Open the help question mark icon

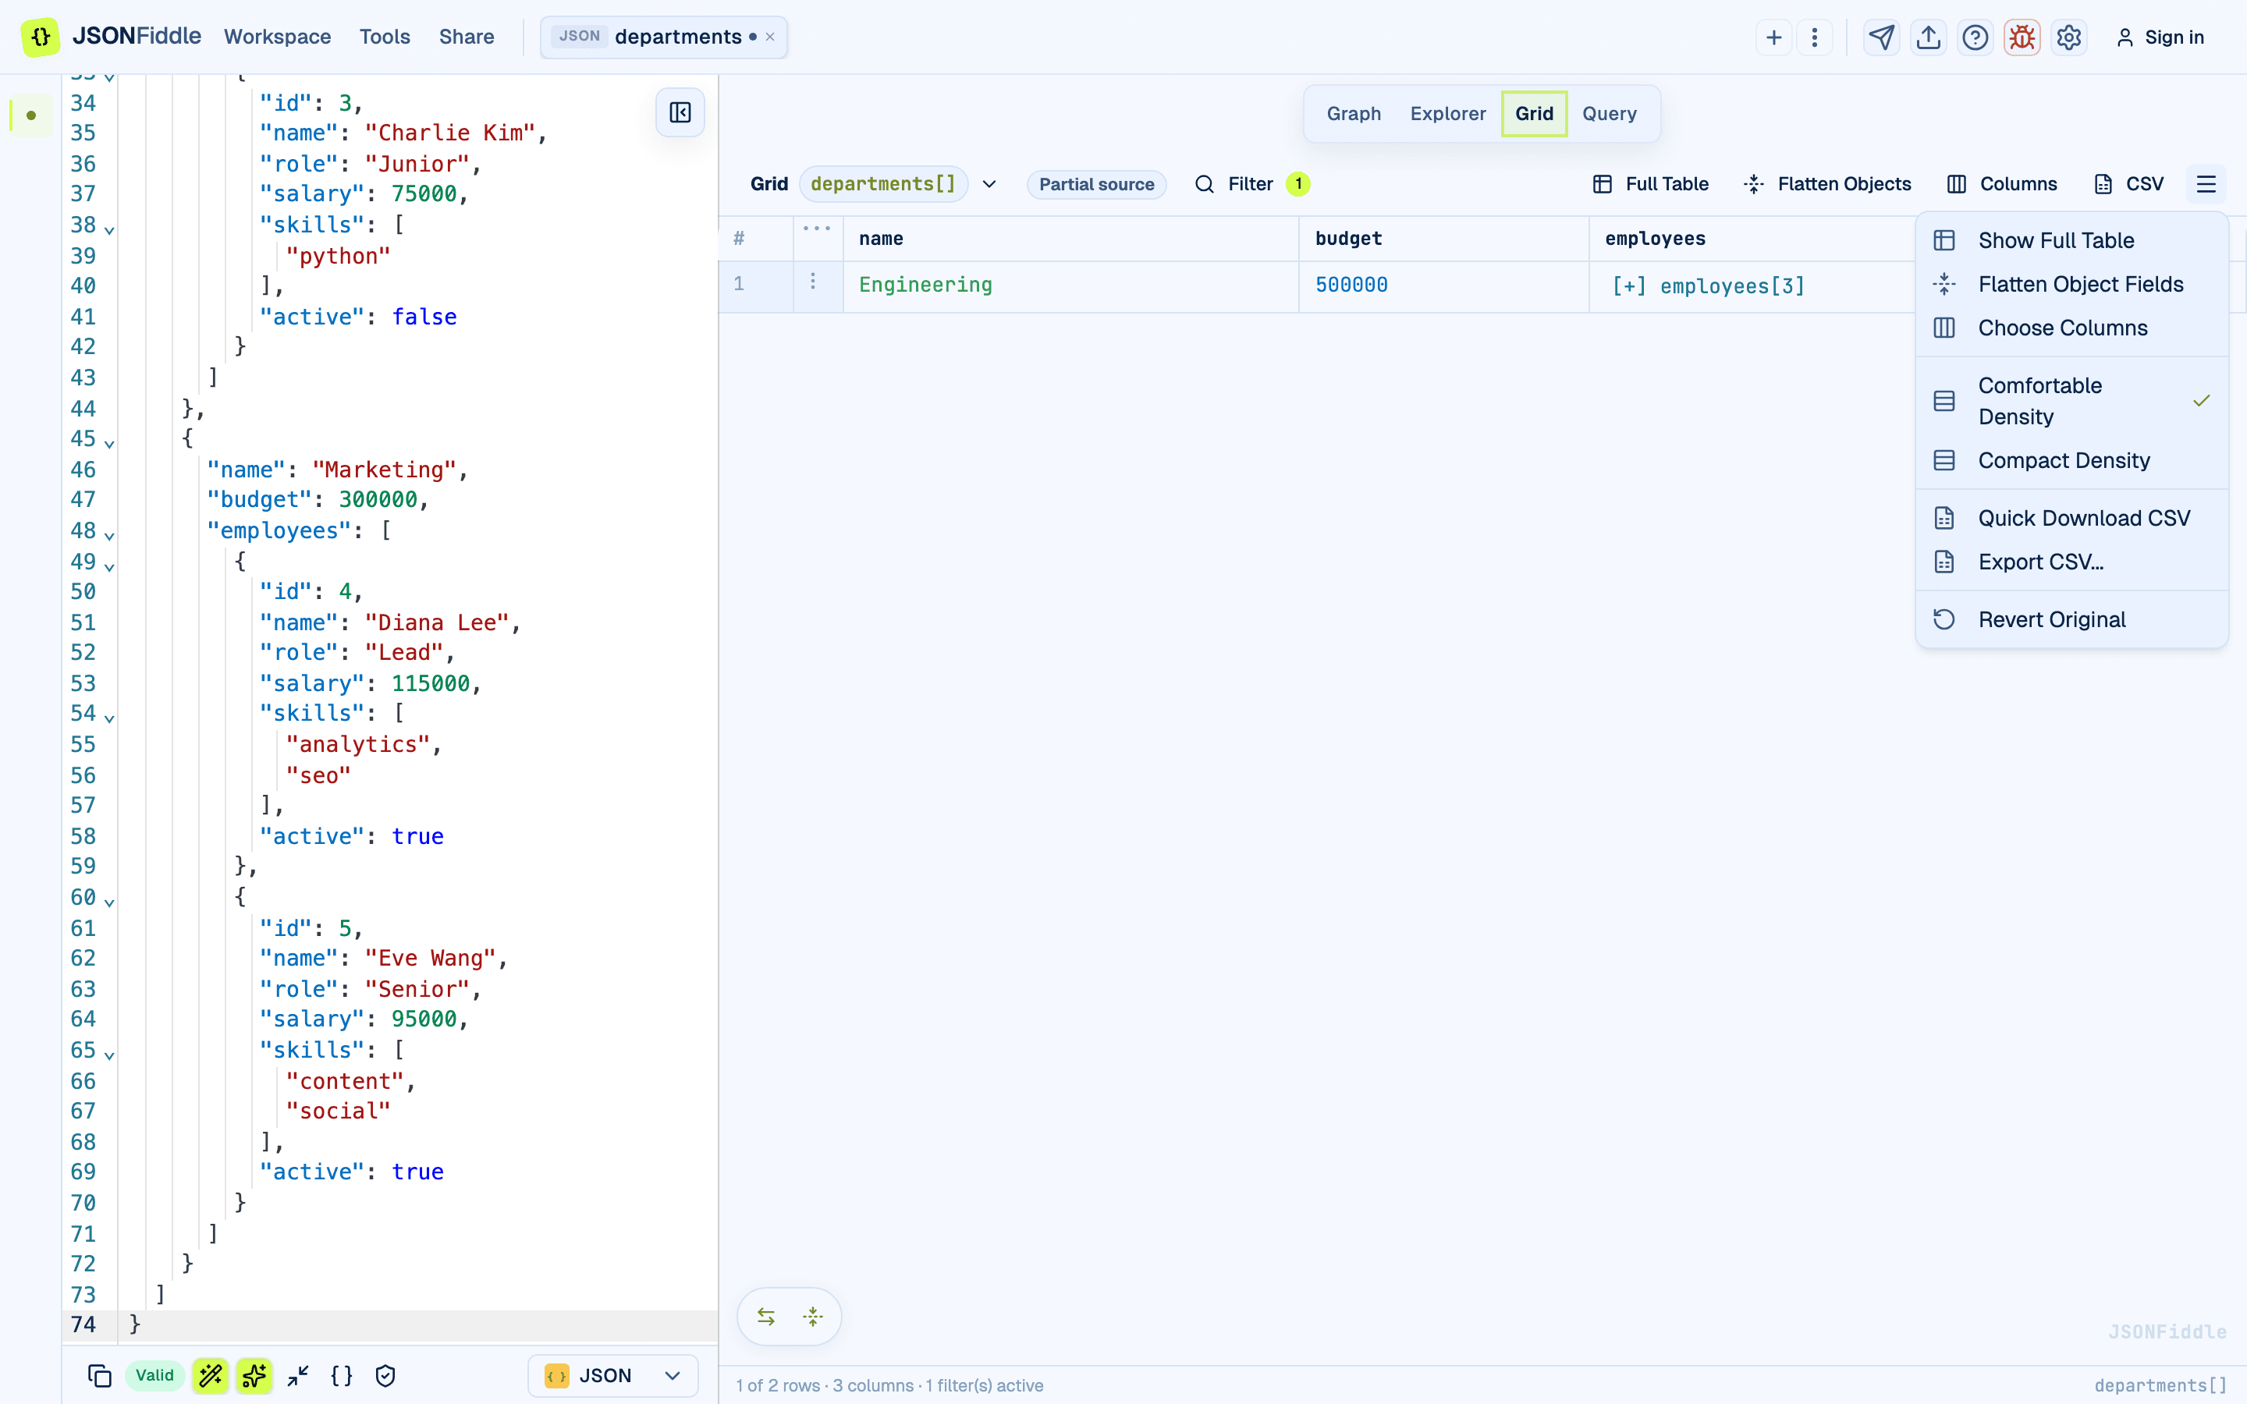click(x=1975, y=37)
